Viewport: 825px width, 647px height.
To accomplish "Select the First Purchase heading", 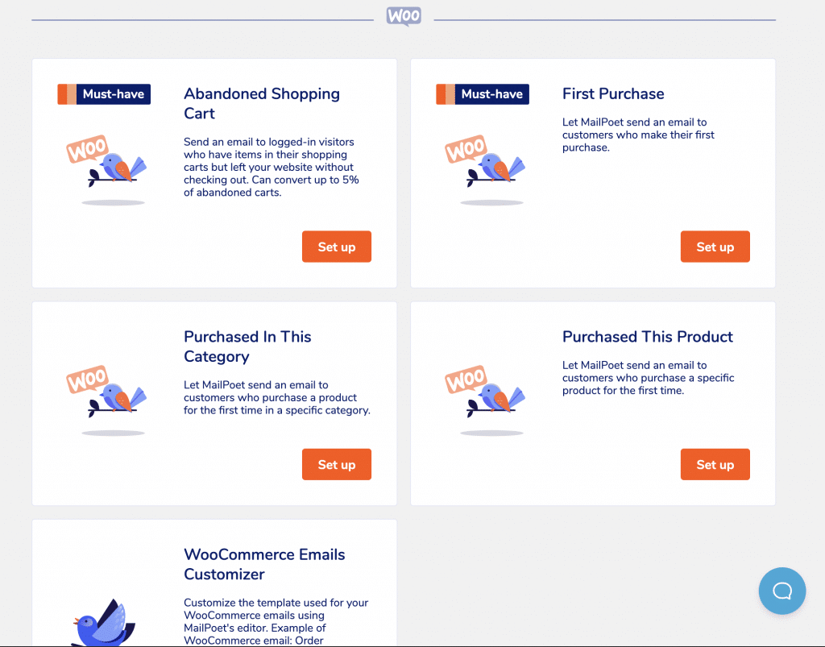I will pos(613,94).
